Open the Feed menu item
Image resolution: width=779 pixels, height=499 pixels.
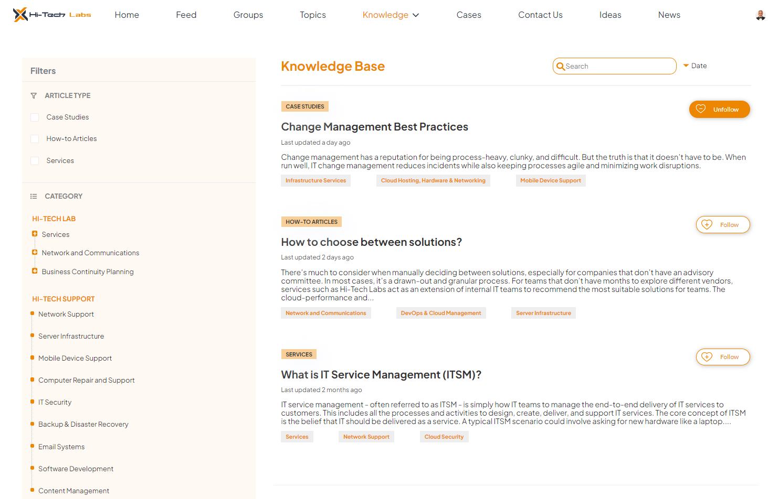(186, 15)
